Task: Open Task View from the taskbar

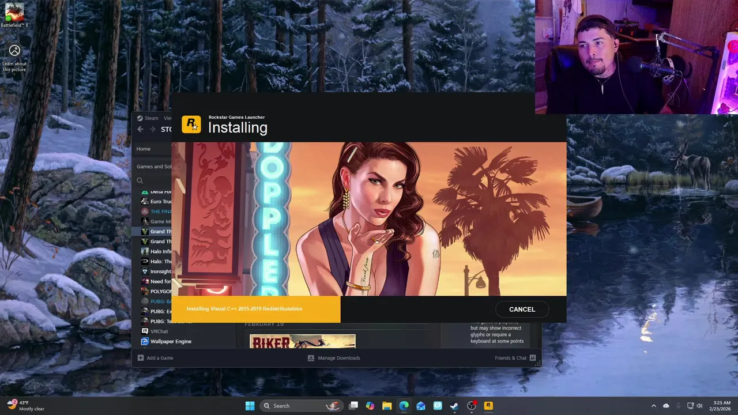Action: 353,406
